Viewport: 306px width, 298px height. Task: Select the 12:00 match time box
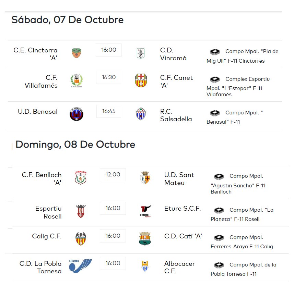click(x=113, y=175)
